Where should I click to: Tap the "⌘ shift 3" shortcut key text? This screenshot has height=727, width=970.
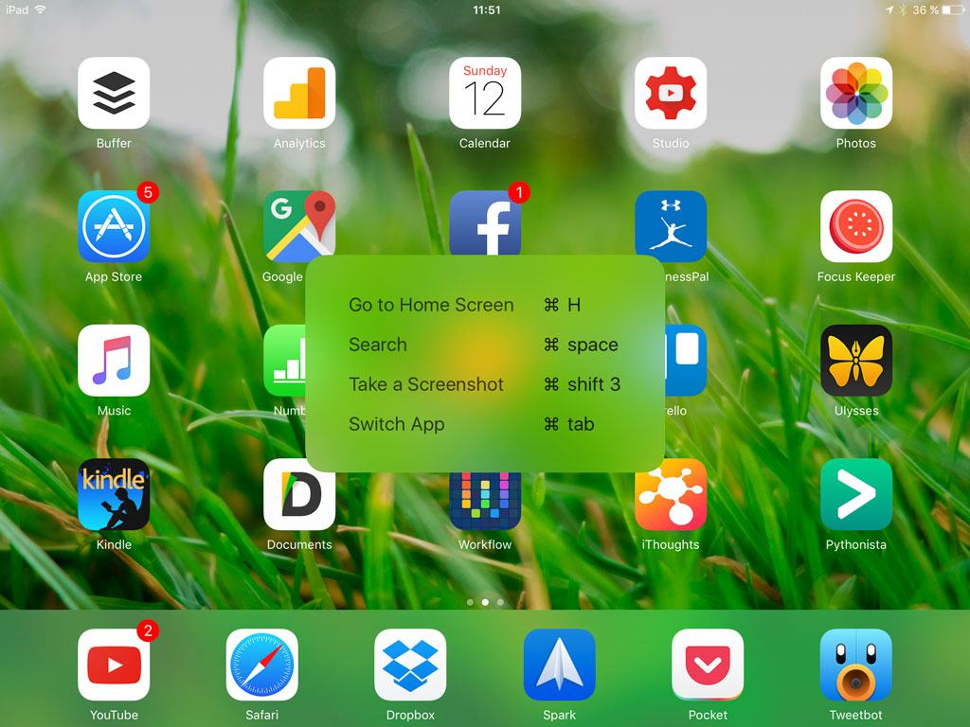(x=583, y=384)
